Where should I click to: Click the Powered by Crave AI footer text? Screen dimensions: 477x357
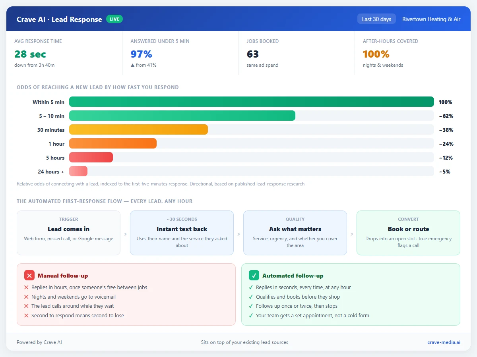coord(39,342)
